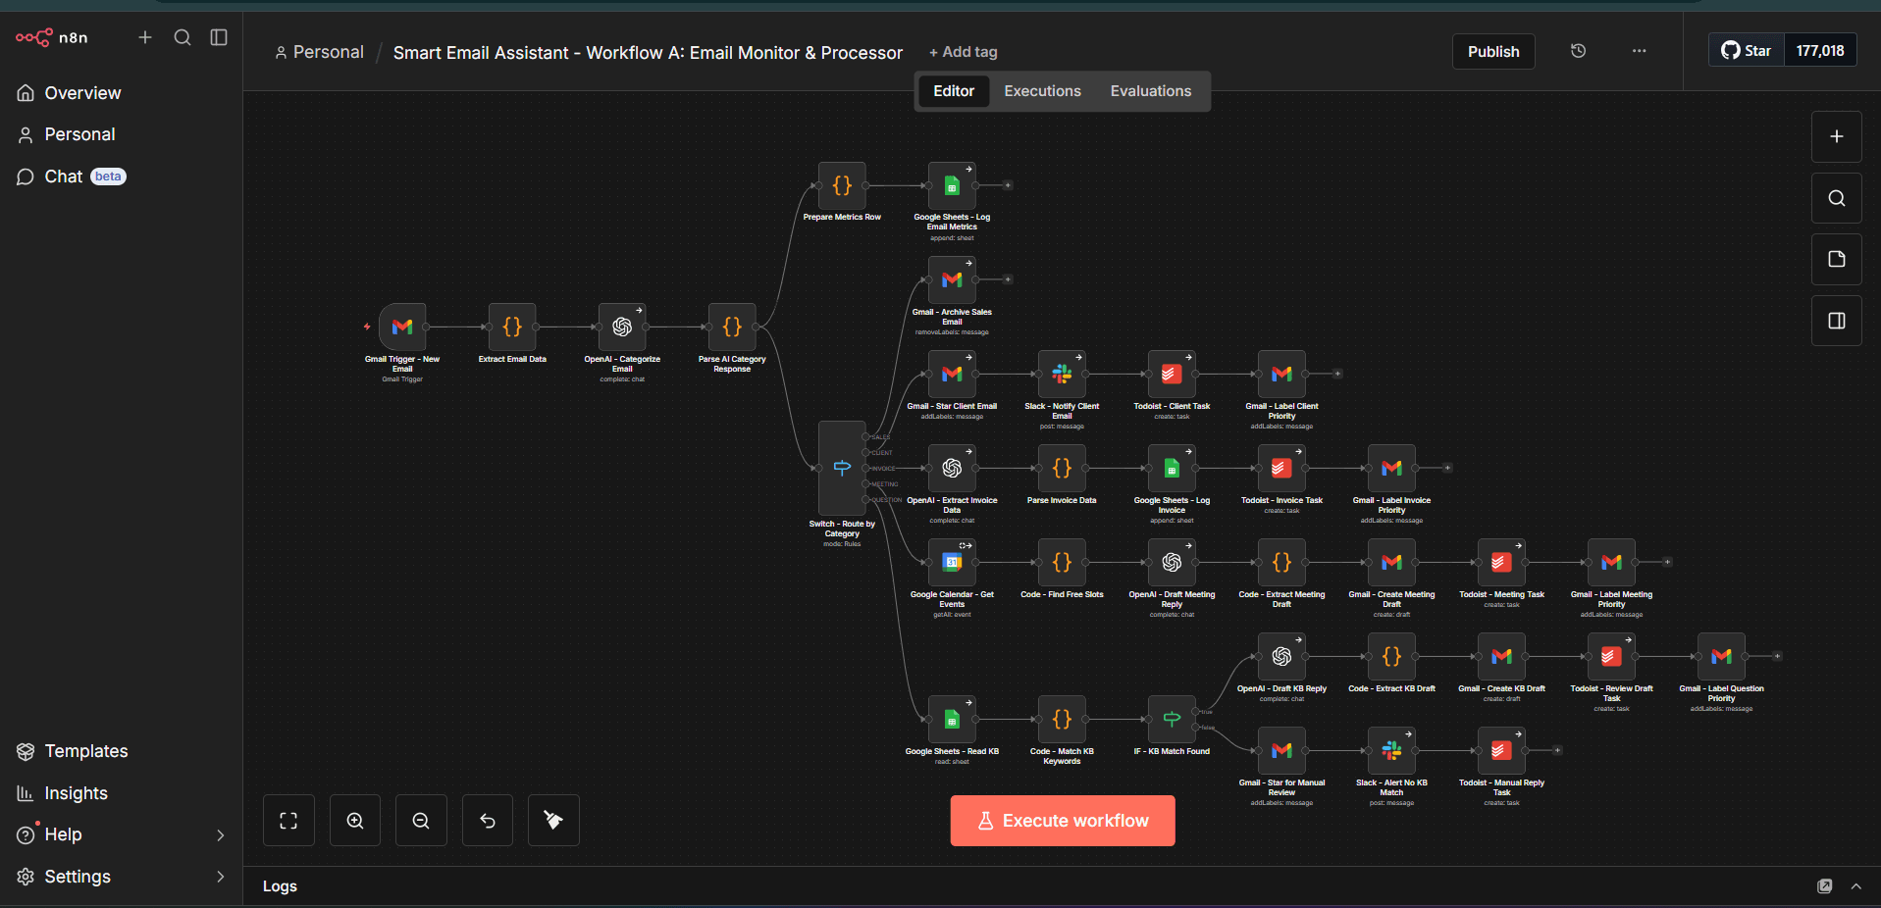Click the zoom in button
Viewport: 1881px width, 908px height.
click(x=355, y=820)
